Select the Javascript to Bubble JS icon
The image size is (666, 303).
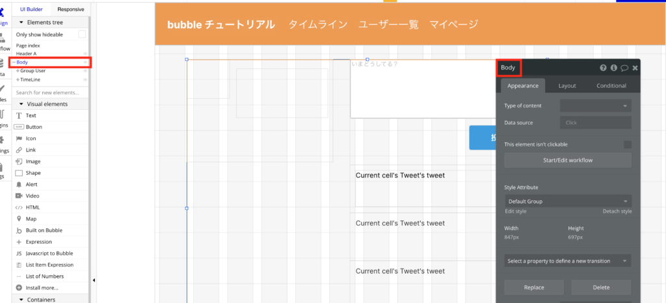click(x=19, y=254)
